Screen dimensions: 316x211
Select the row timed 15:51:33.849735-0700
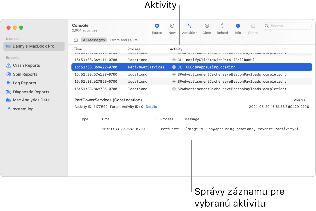[x=192, y=89]
